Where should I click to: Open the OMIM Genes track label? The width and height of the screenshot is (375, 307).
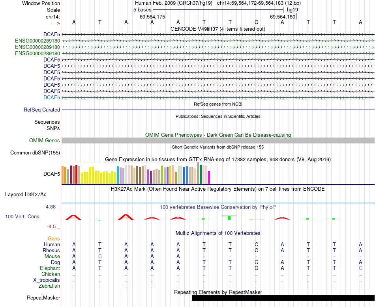pos(45,141)
